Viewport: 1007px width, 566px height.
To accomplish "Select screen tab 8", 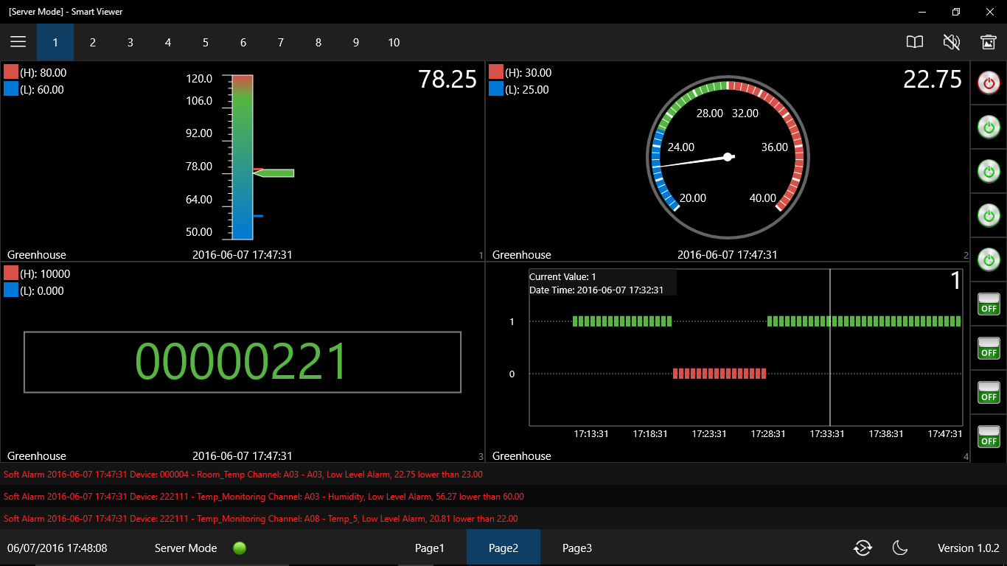I will (318, 42).
